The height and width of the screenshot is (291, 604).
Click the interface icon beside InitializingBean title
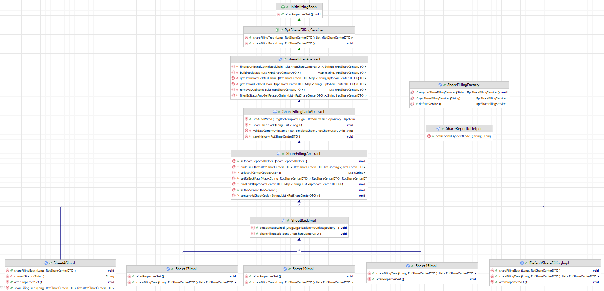pos(283,7)
